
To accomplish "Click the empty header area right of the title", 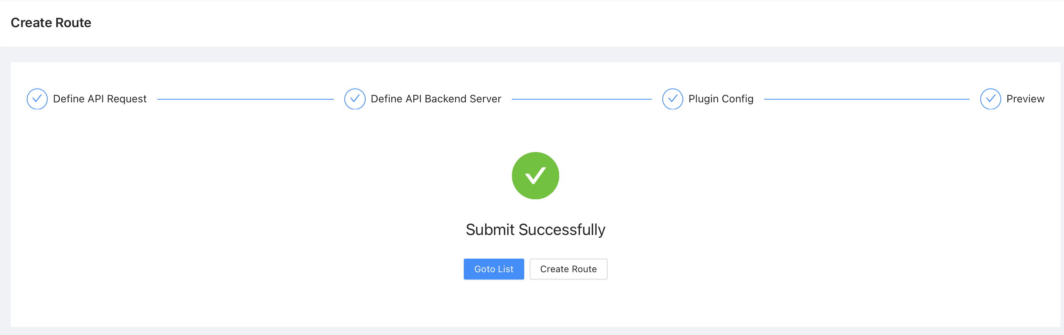I will point(578,23).
